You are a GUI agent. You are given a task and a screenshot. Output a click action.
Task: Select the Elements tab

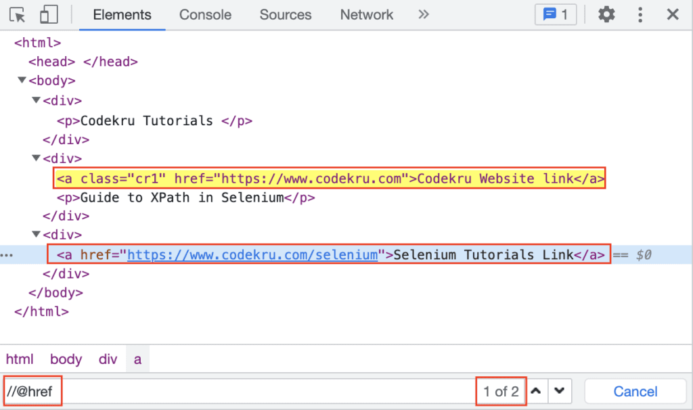[121, 14]
